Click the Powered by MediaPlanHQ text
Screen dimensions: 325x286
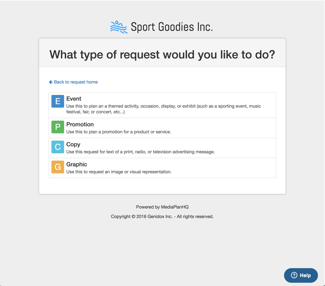[162, 207]
